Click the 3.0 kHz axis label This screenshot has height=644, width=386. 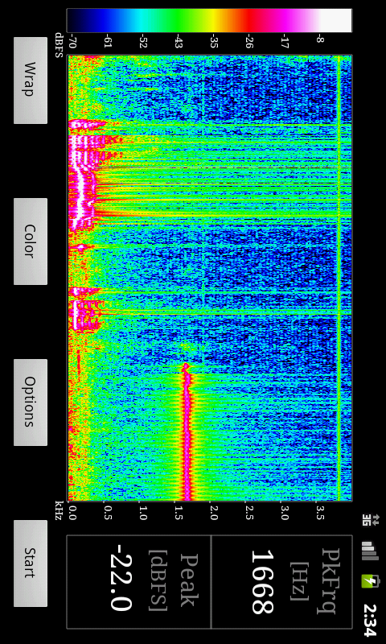point(285,514)
